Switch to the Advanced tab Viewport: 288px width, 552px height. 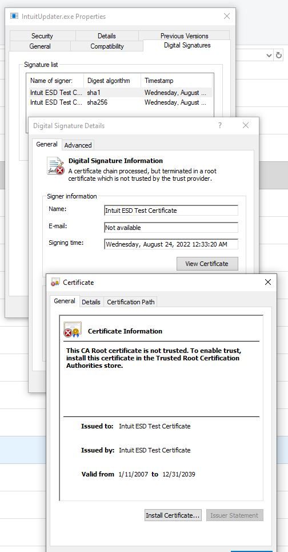click(78, 145)
